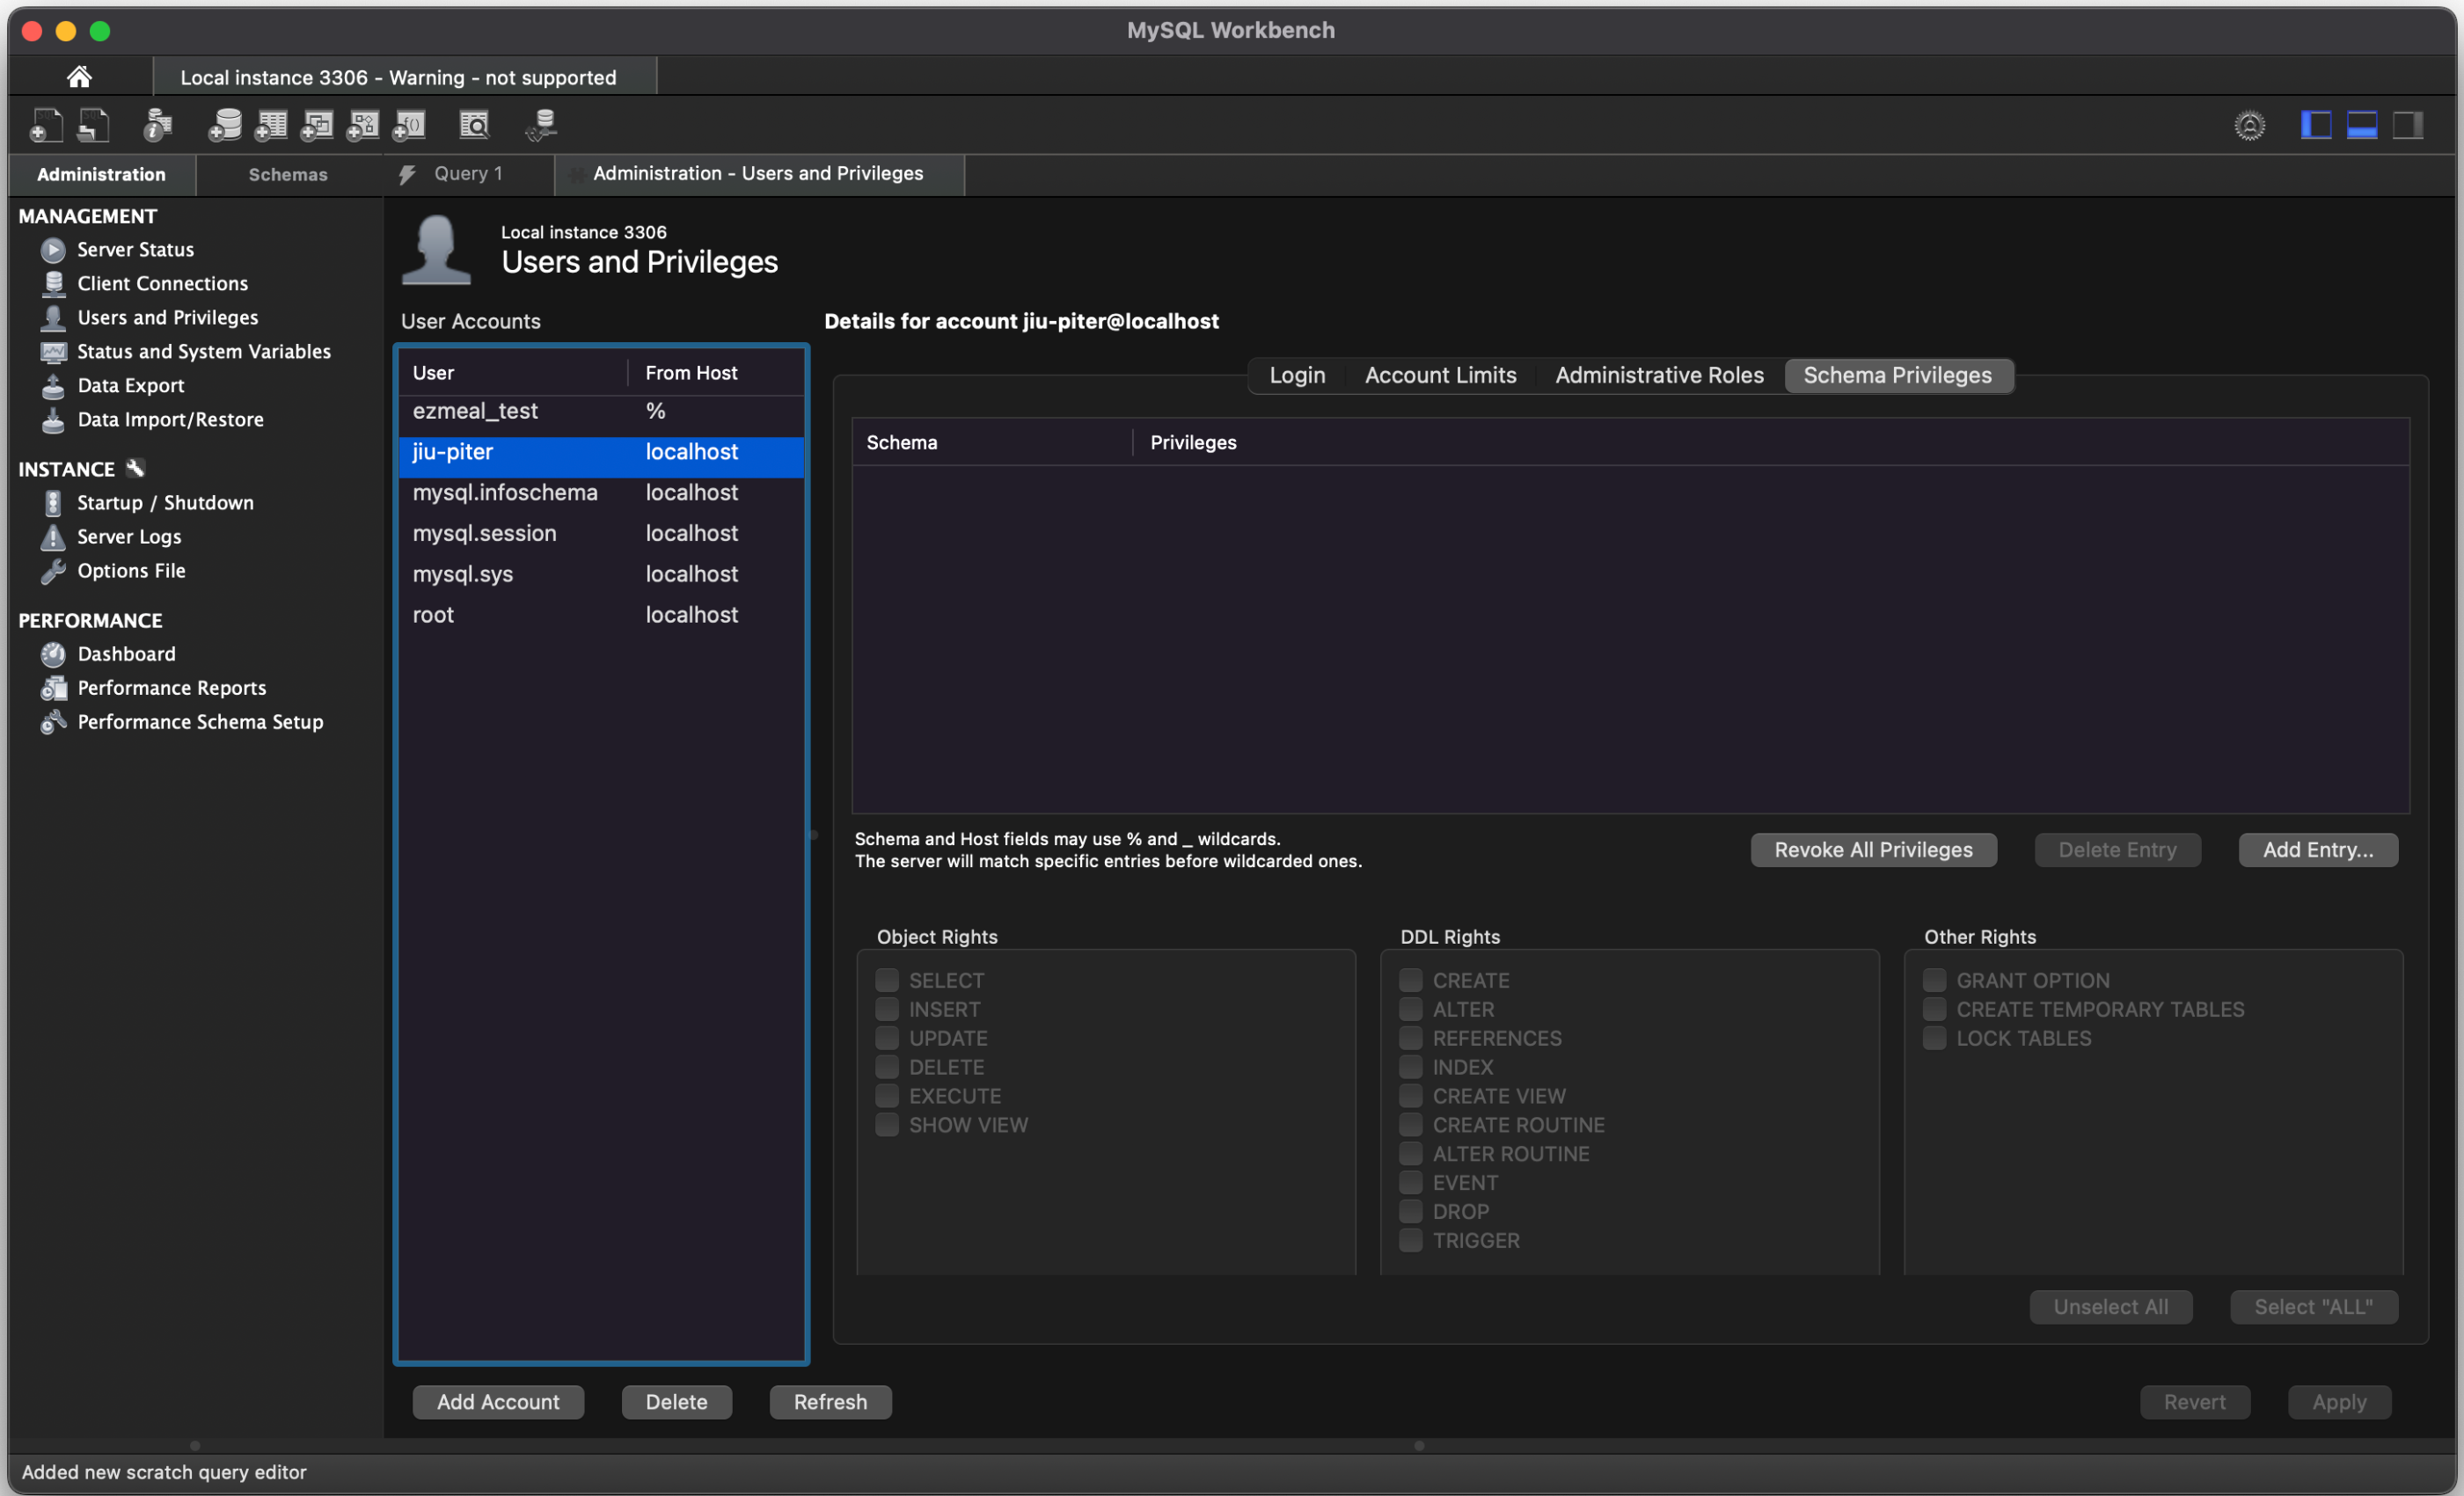This screenshot has width=2464, height=1496.
Task: Toggle the left sidebar panel icon
Action: [x=2316, y=125]
